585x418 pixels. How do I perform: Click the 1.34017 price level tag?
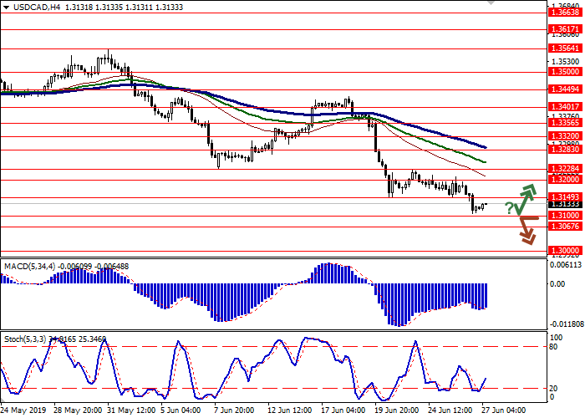(565, 107)
